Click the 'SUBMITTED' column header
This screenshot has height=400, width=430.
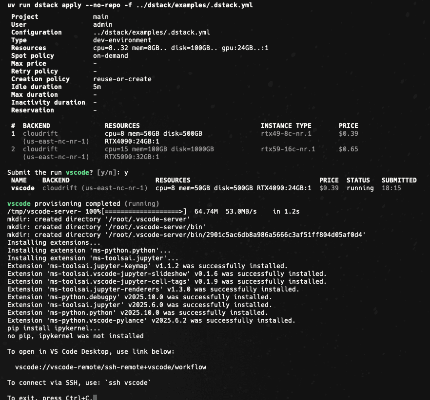(399, 180)
